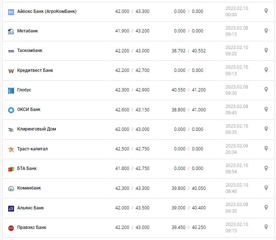This screenshot has width=276, height=240.
Task: Open the Метабанк bank link
Action: [27, 31]
